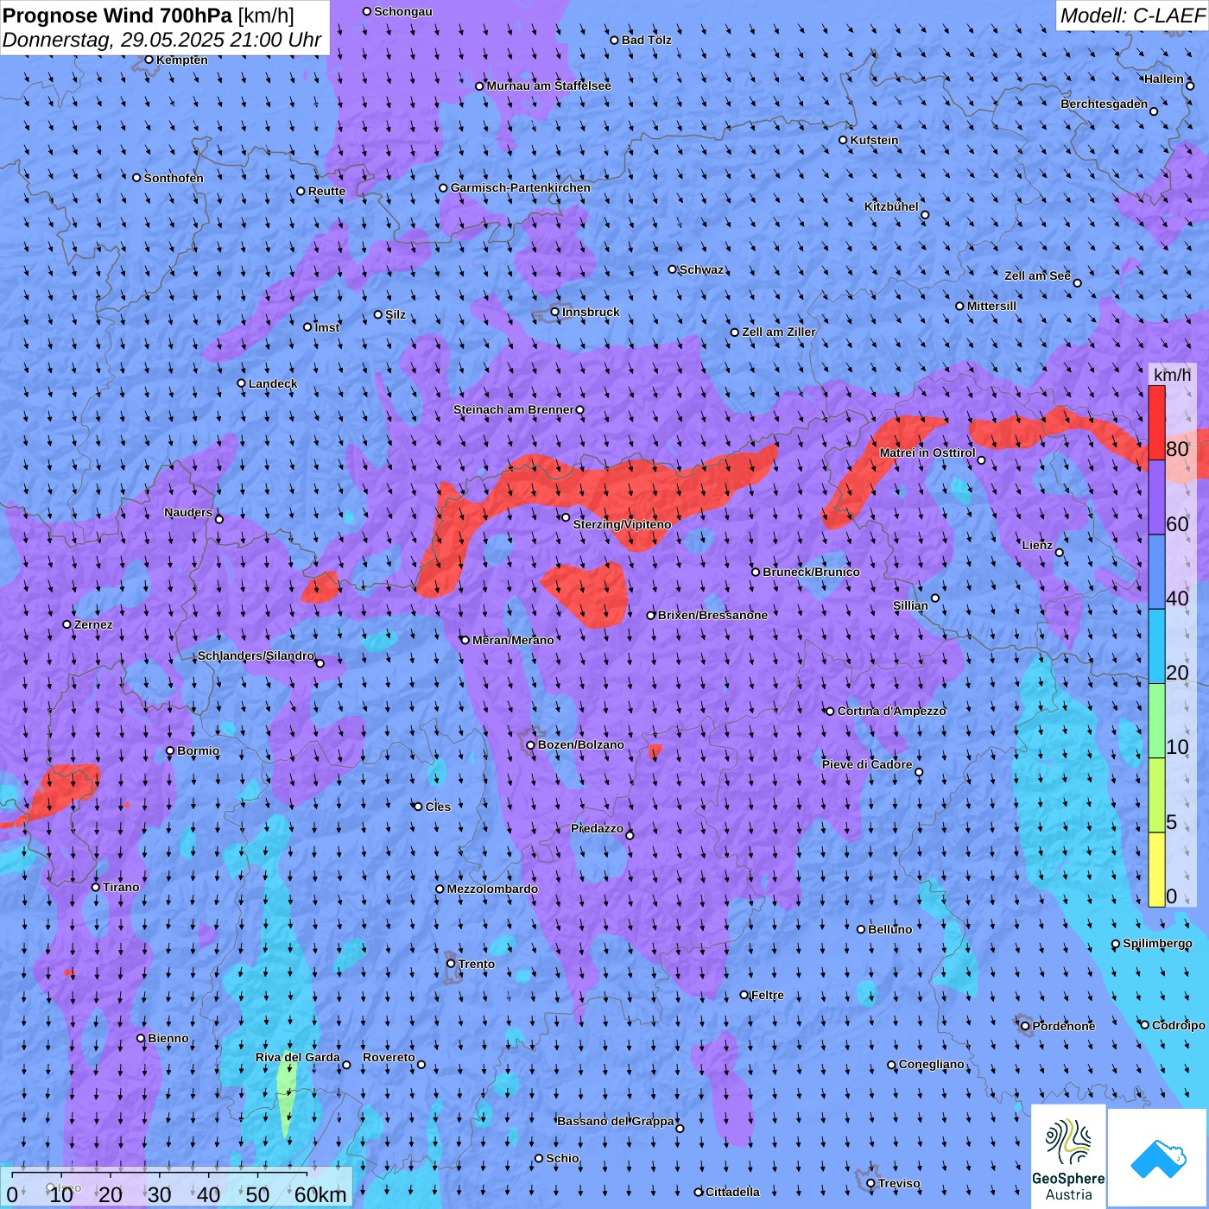Click the Garmisch-Partenkirchen label
Viewport: 1209px width, 1209px height.
[521, 187]
